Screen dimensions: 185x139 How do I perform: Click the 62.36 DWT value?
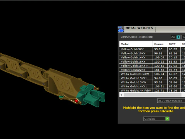pyautogui.click(x=173, y=53)
